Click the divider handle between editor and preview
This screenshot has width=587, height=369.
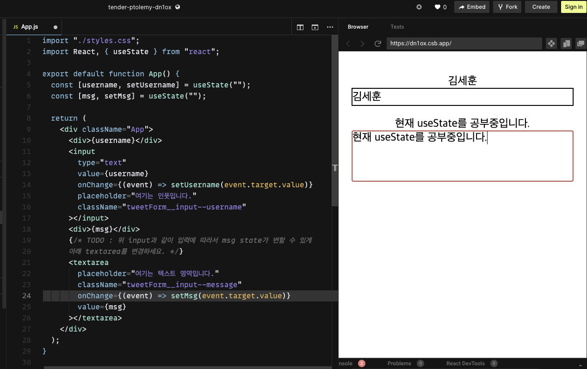[335, 168]
